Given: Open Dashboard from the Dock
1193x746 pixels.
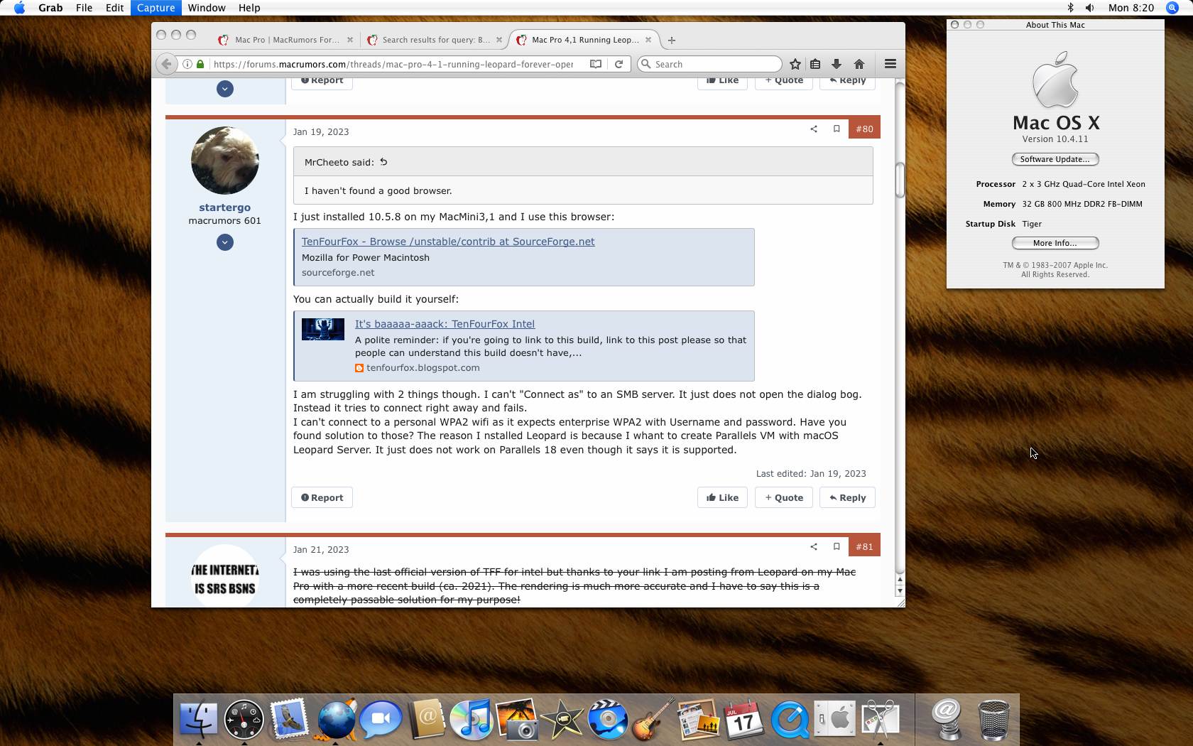Looking at the screenshot, I should click(x=244, y=719).
